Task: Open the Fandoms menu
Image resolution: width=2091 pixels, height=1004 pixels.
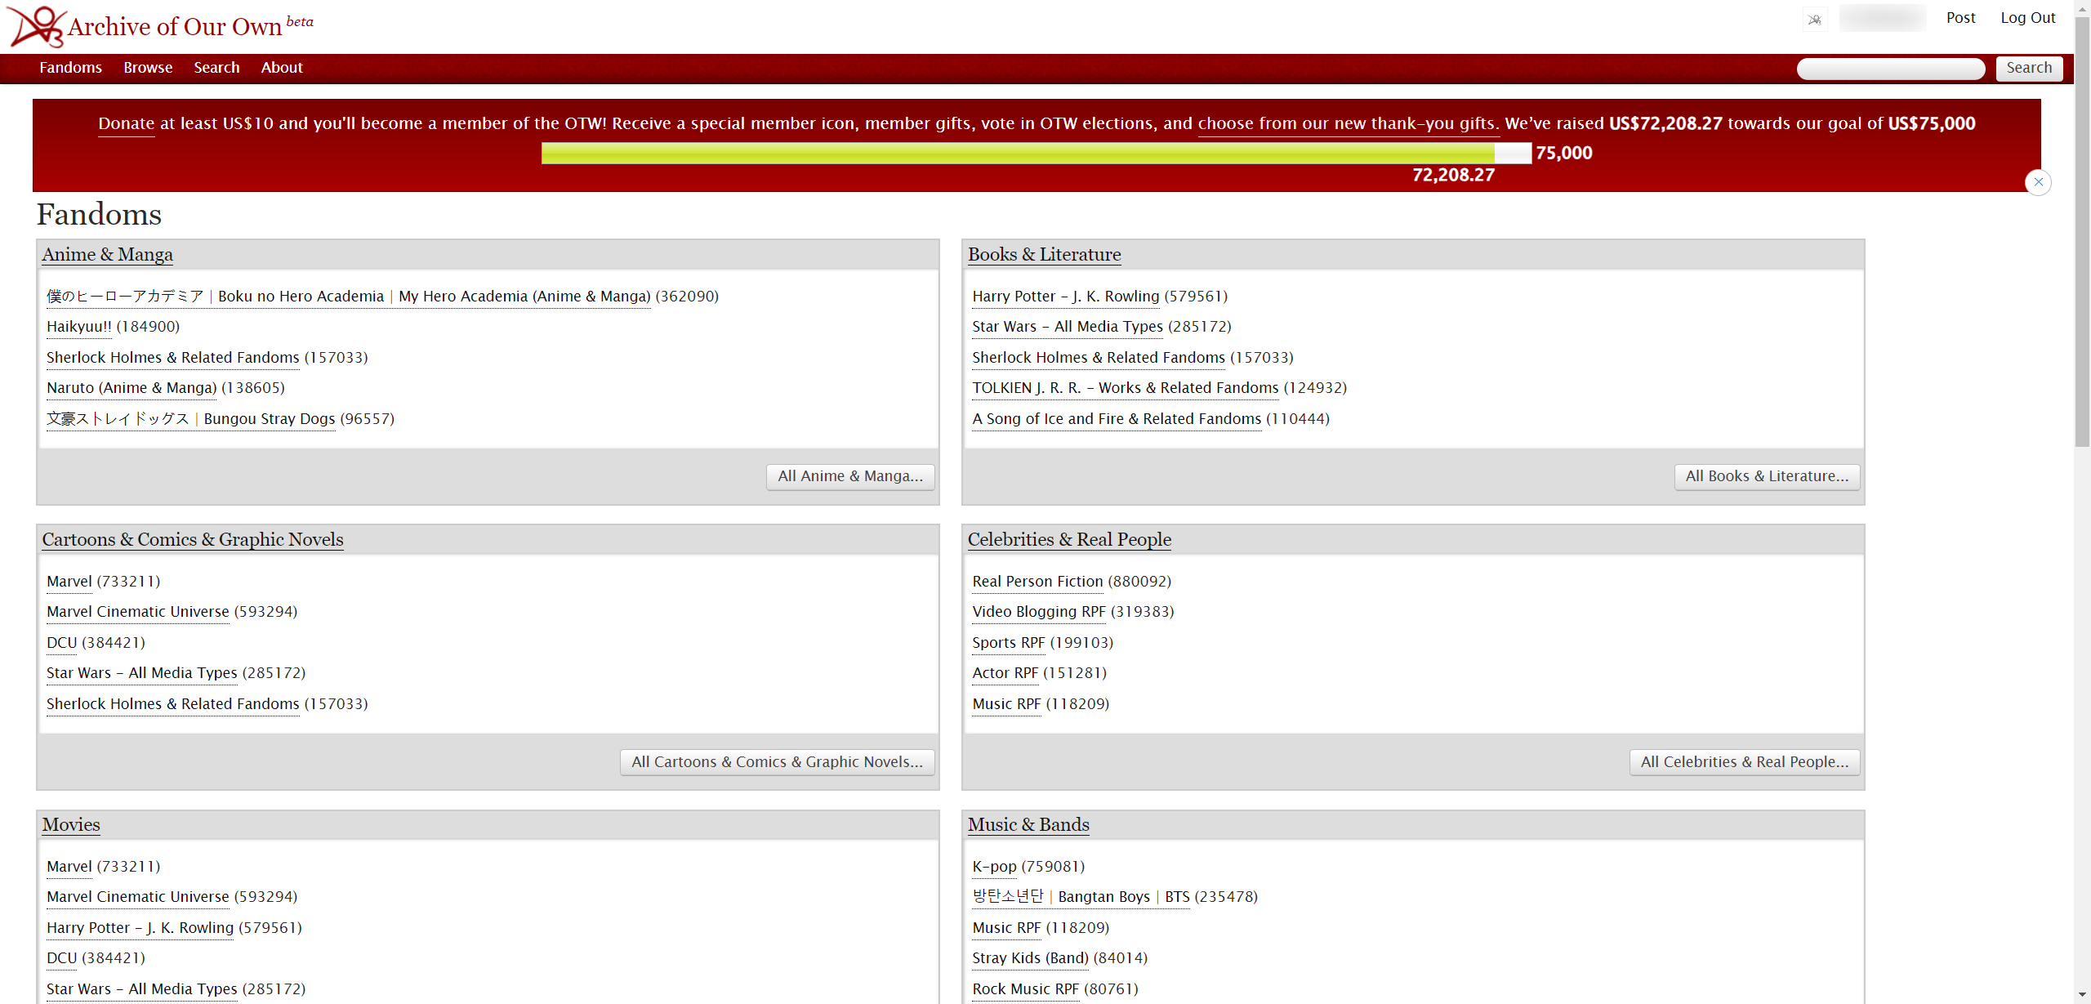Action: [70, 68]
